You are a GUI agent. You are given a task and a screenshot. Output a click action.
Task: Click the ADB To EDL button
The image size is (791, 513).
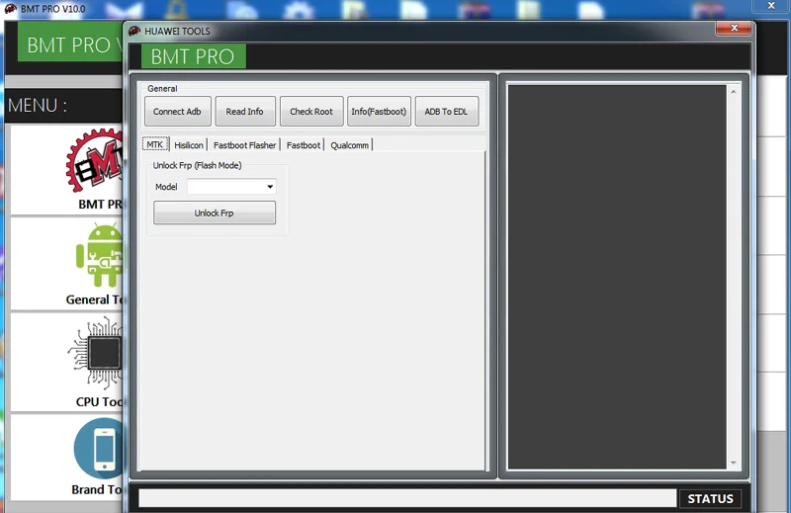click(447, 112)
